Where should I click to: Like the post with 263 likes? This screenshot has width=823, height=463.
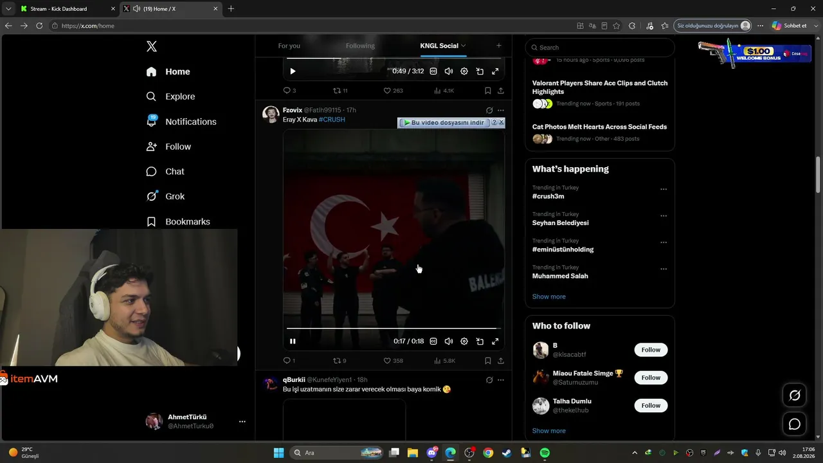(x=393, y=91)
